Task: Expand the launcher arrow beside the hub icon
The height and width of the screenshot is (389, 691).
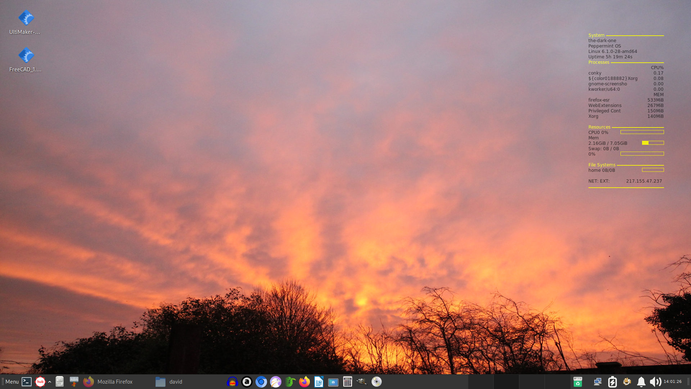Action: point(50,382)
